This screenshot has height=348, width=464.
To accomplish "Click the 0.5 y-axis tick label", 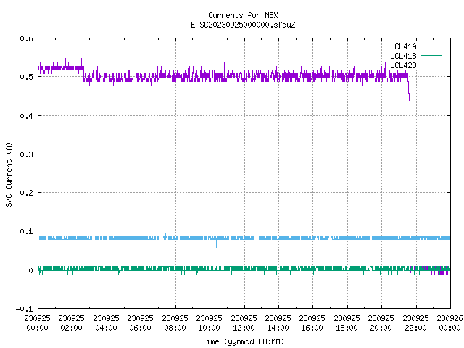I will tap(26, 77).
